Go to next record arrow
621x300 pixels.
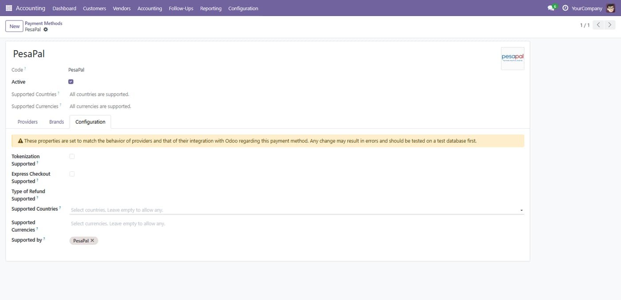tap(610, 25)
